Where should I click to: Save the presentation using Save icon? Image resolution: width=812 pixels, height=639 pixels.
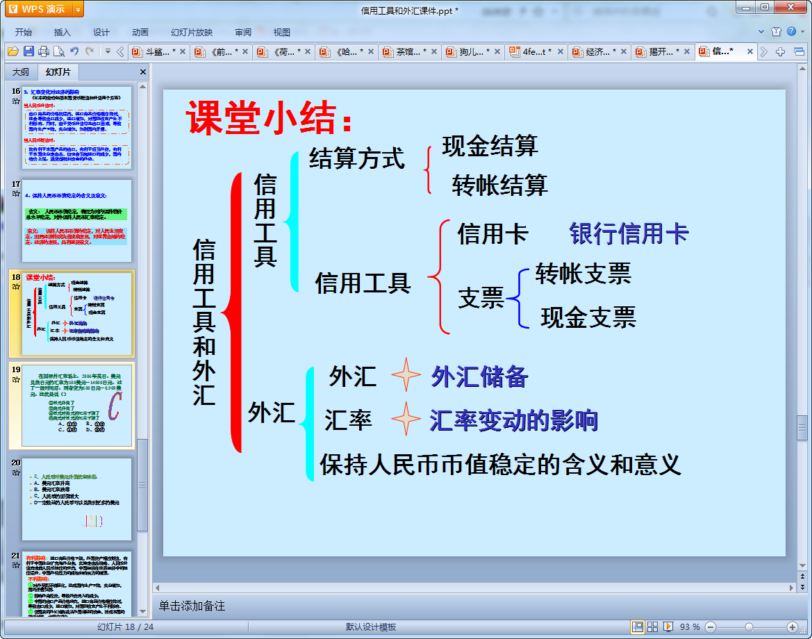pos(28,51)
